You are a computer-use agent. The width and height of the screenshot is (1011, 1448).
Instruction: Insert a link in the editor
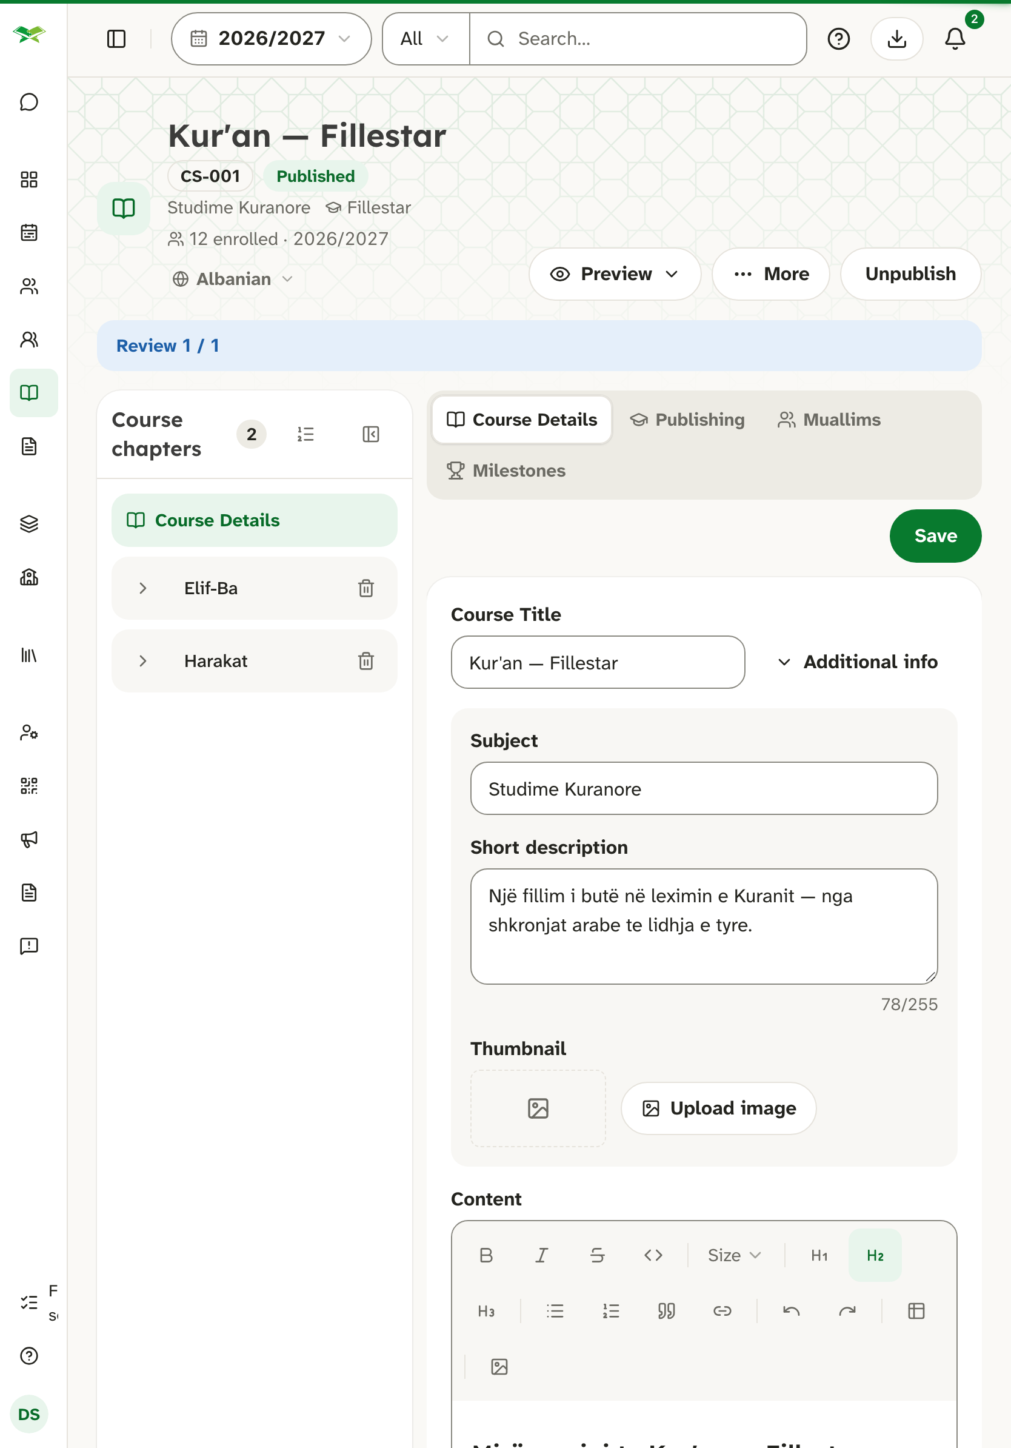pos(722,1311)
